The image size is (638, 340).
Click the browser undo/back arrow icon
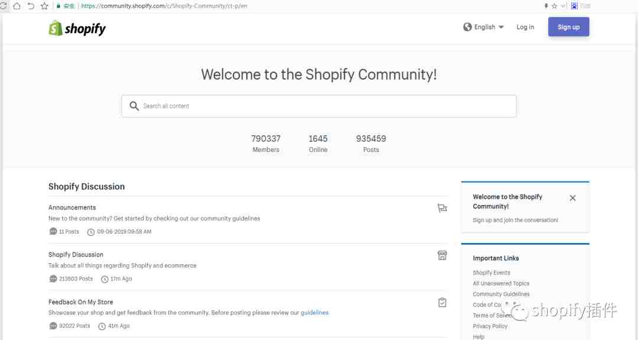pyautogui.click(x=31, y=6)
